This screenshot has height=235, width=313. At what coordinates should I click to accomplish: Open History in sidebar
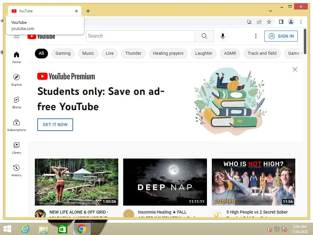[x=17, y=170]
